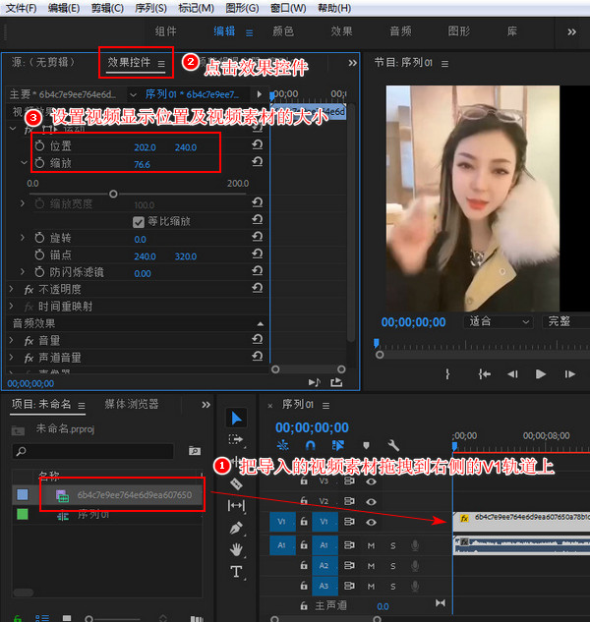Expand the 防闪烁滤镜 property
Image resolution: width=590 pixels, height=622 pixels.
pos(23,271)
